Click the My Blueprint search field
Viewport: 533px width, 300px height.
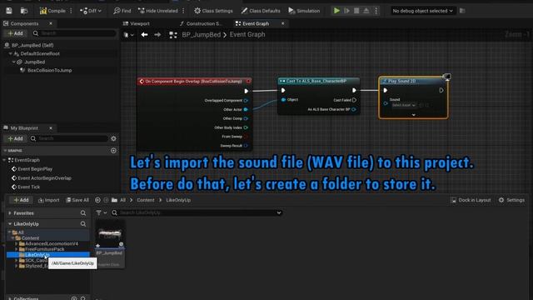tap(68, 138)
